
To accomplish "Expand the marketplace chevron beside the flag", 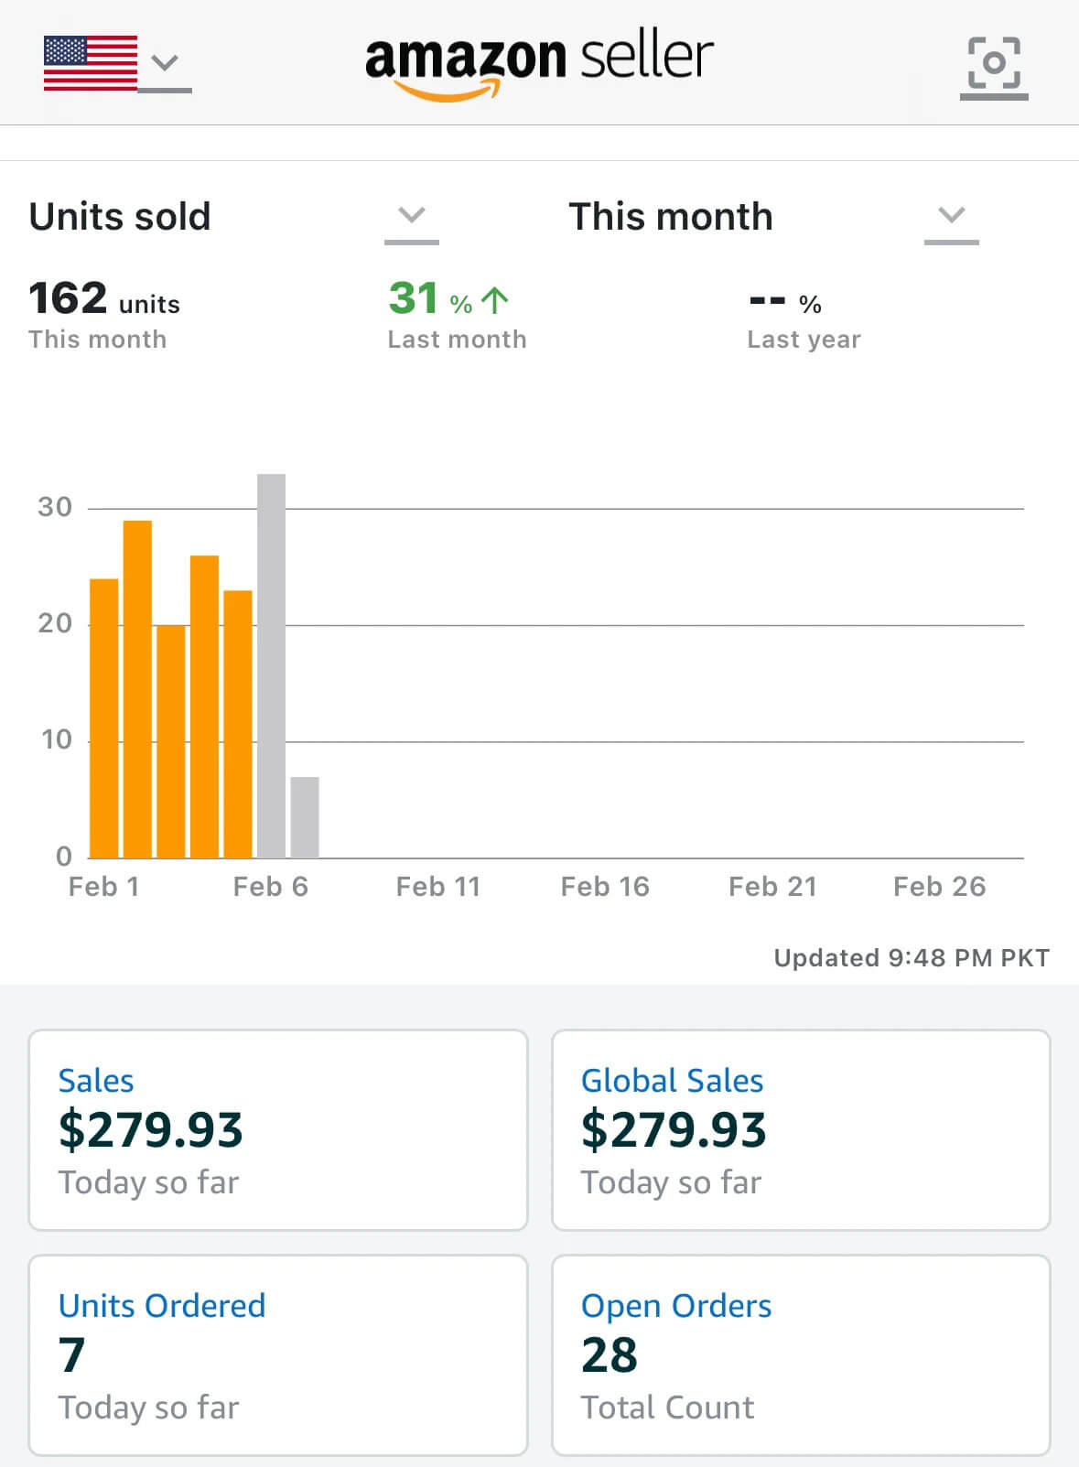I will (x=165, y=63).
